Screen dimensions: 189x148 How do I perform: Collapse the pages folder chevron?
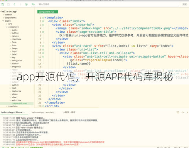click(x=3, y=21)
